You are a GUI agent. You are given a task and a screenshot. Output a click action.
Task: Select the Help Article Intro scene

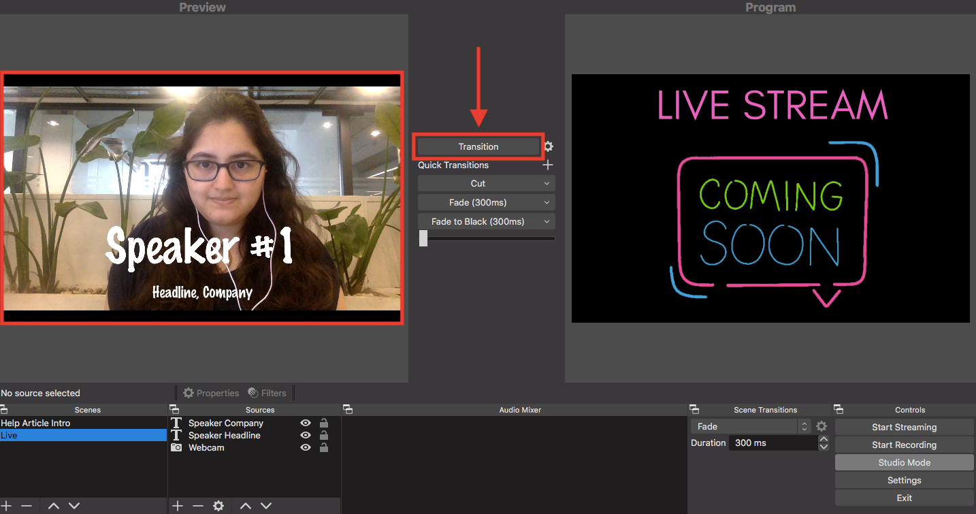click(x=35, y=423)
